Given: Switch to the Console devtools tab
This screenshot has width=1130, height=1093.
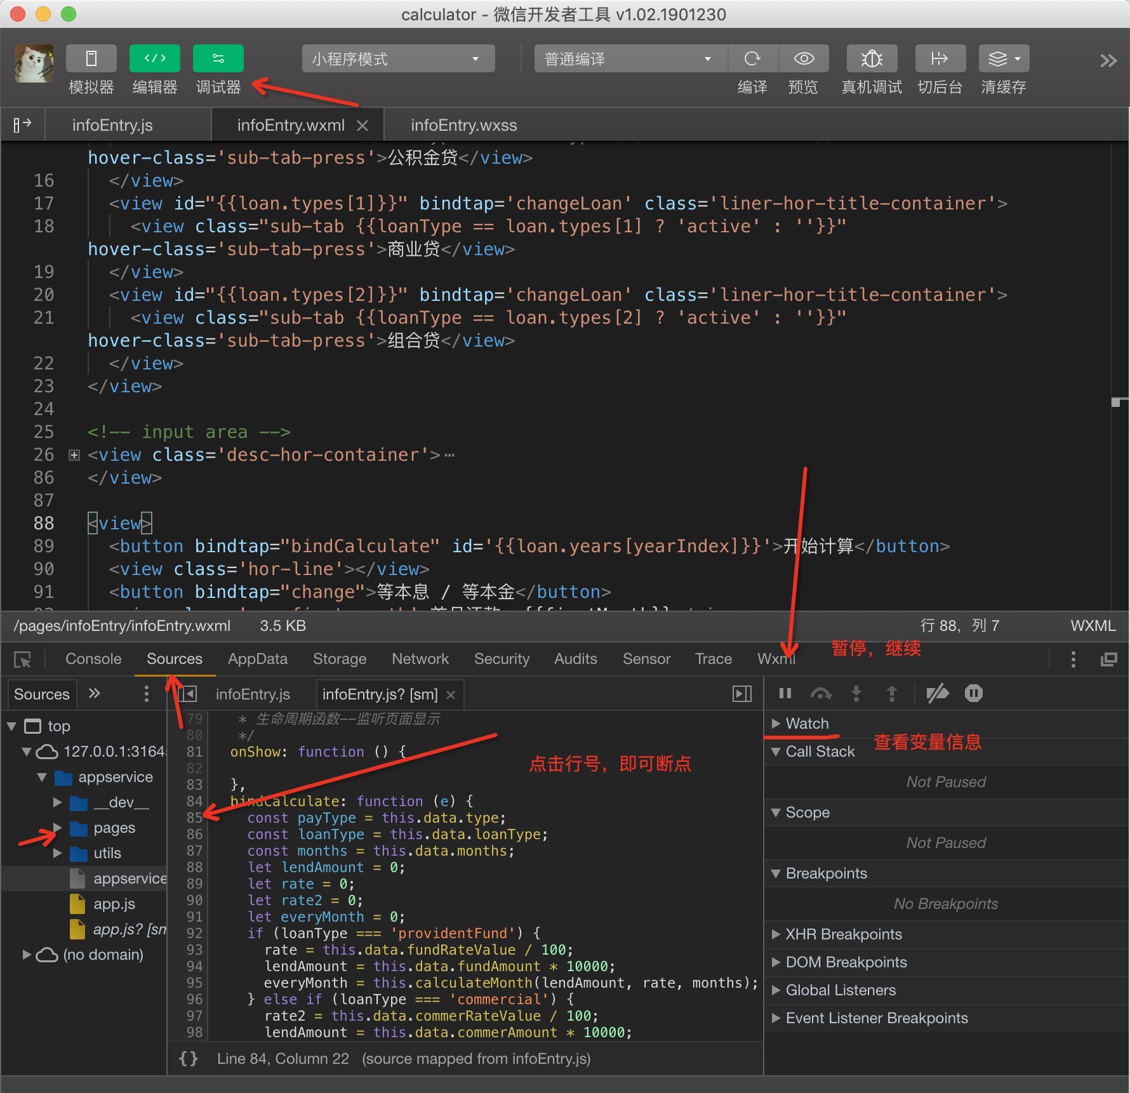Looking at the screenshot, I should 93,659.
